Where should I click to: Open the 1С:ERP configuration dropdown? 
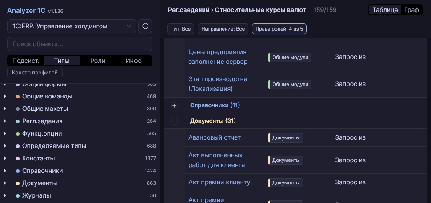72,27
